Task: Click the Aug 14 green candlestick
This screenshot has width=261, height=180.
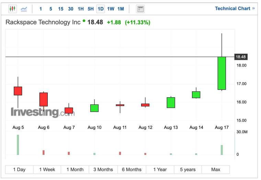Action: coord(196,95)
